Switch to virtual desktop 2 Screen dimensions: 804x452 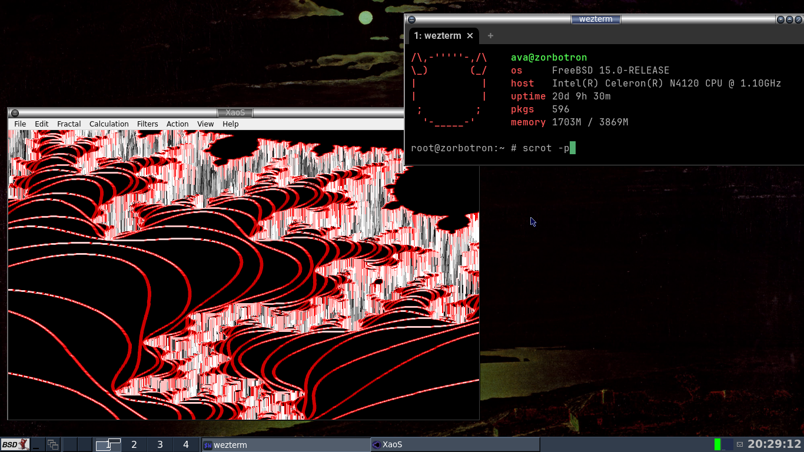pos(134,444)
